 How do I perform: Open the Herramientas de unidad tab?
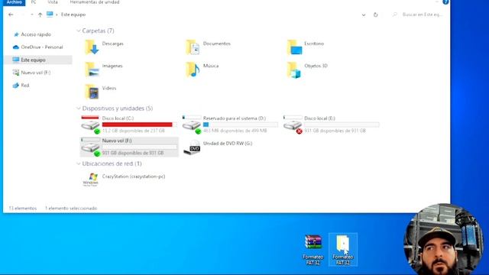[x=95, y=2]
